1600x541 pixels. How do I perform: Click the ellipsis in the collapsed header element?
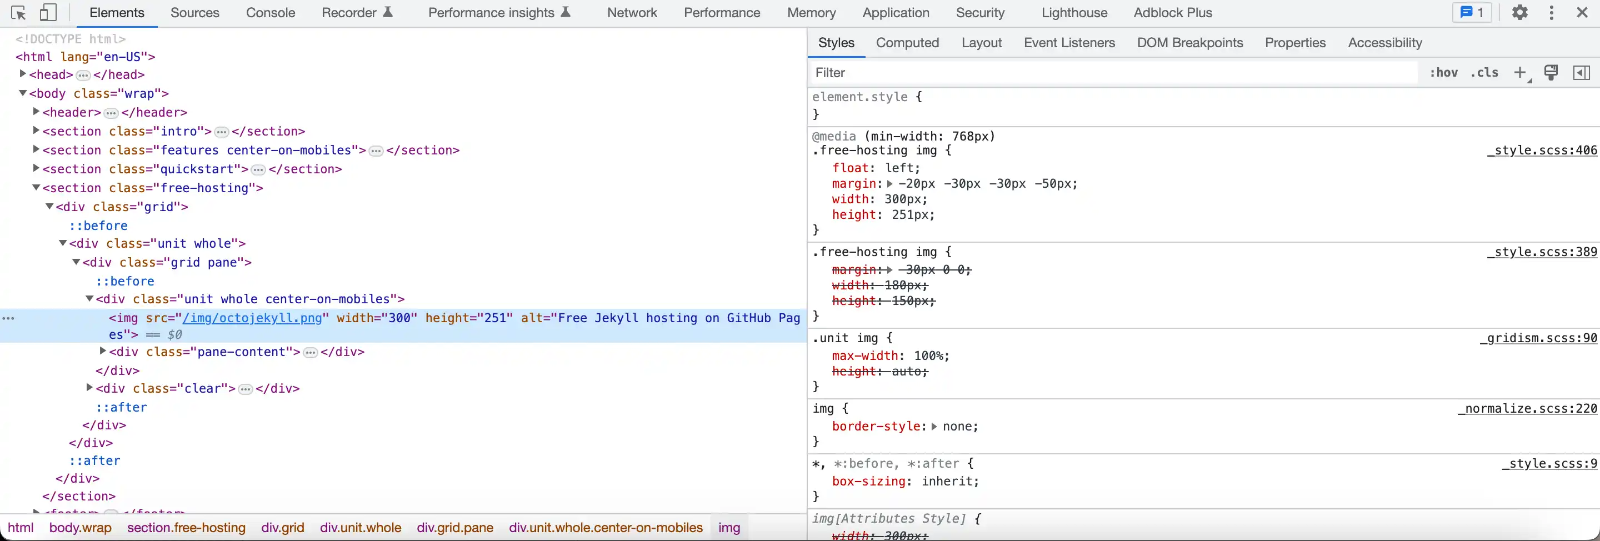111,113
